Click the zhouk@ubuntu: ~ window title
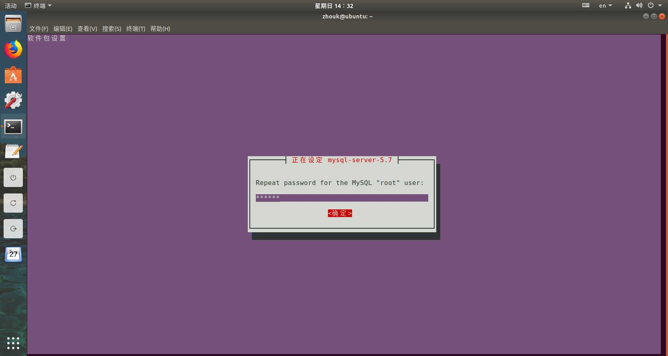The image size is (668, 356). [348, 16]
